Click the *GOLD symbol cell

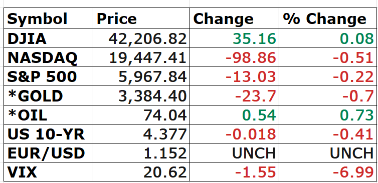48,95
